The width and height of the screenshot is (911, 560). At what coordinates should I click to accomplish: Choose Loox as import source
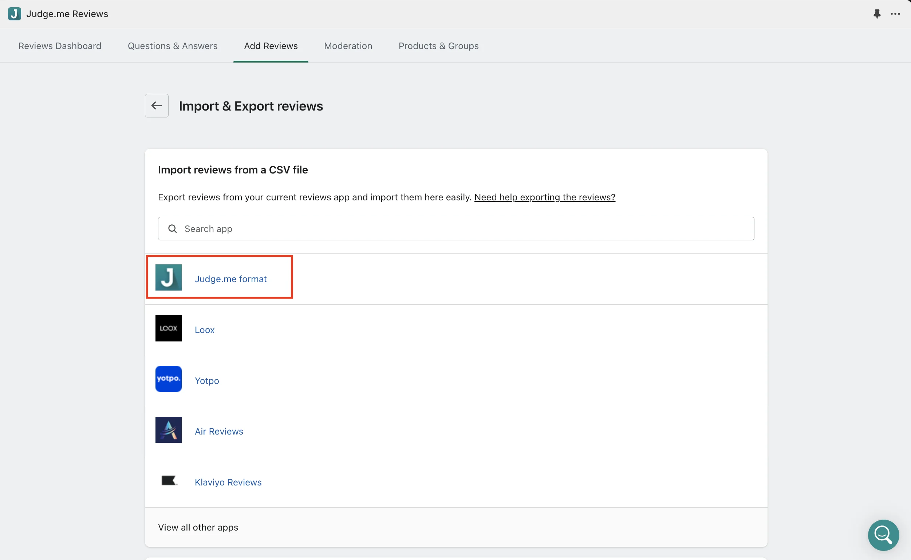pos(205,329)
